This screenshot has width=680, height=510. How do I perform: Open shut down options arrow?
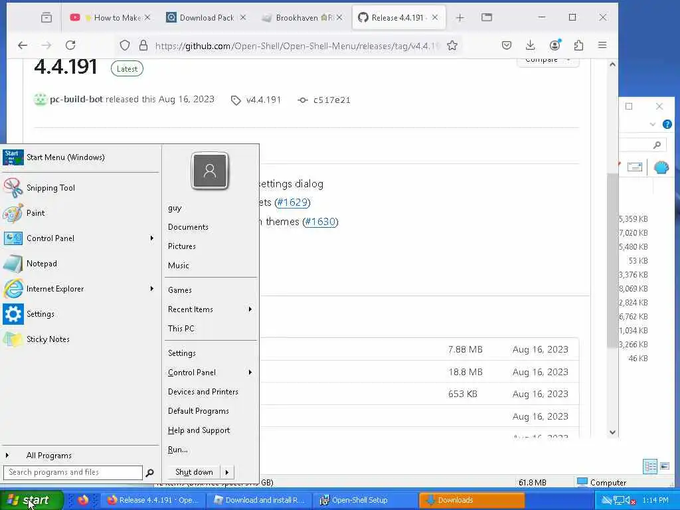tap(227, 472)
